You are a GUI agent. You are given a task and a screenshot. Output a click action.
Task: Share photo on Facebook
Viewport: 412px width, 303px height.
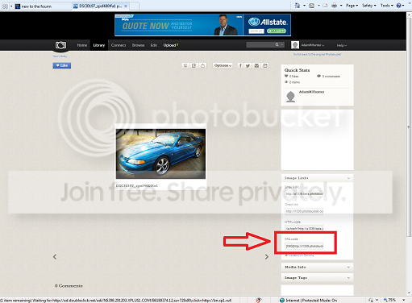240,65
